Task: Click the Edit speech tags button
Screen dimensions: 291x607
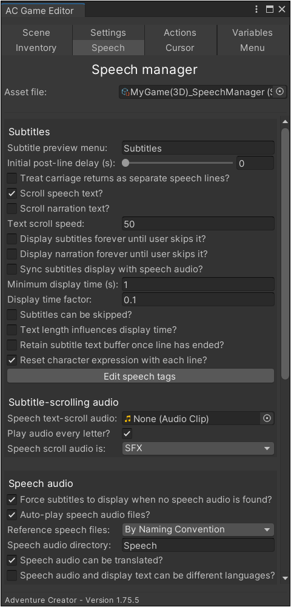Action: (x=141, y=377)
